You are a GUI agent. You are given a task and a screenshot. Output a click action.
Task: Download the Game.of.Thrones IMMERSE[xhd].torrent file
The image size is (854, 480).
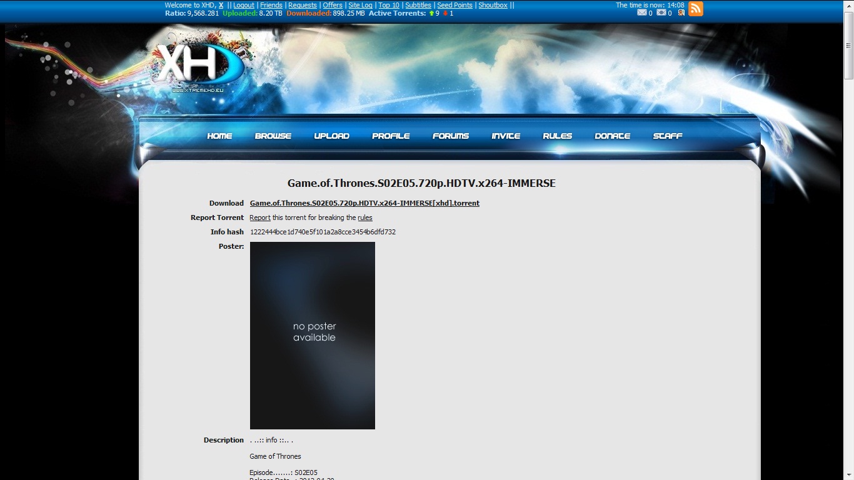364,203
